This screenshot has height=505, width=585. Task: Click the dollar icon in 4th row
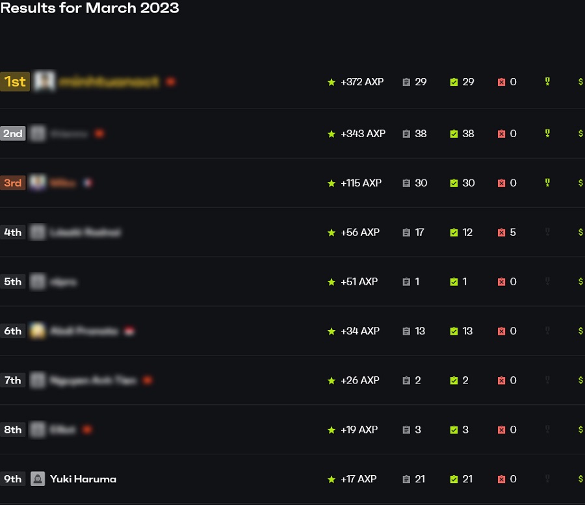coord(580,233)
